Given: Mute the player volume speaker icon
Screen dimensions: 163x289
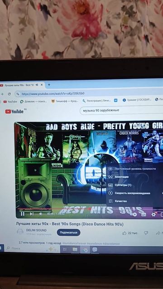Looking at the screenshot, I should click(41, 214).
